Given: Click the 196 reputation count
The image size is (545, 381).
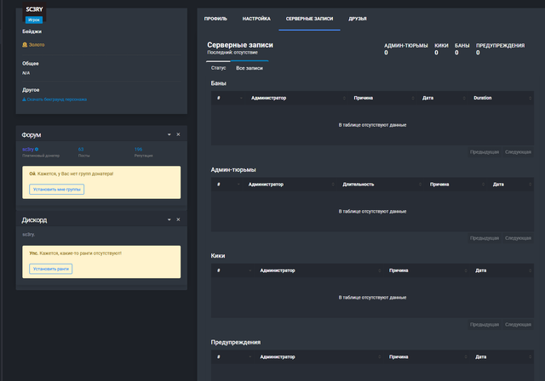Looking at the screenshot, I should pyautogui.click(x=138, y=149).
